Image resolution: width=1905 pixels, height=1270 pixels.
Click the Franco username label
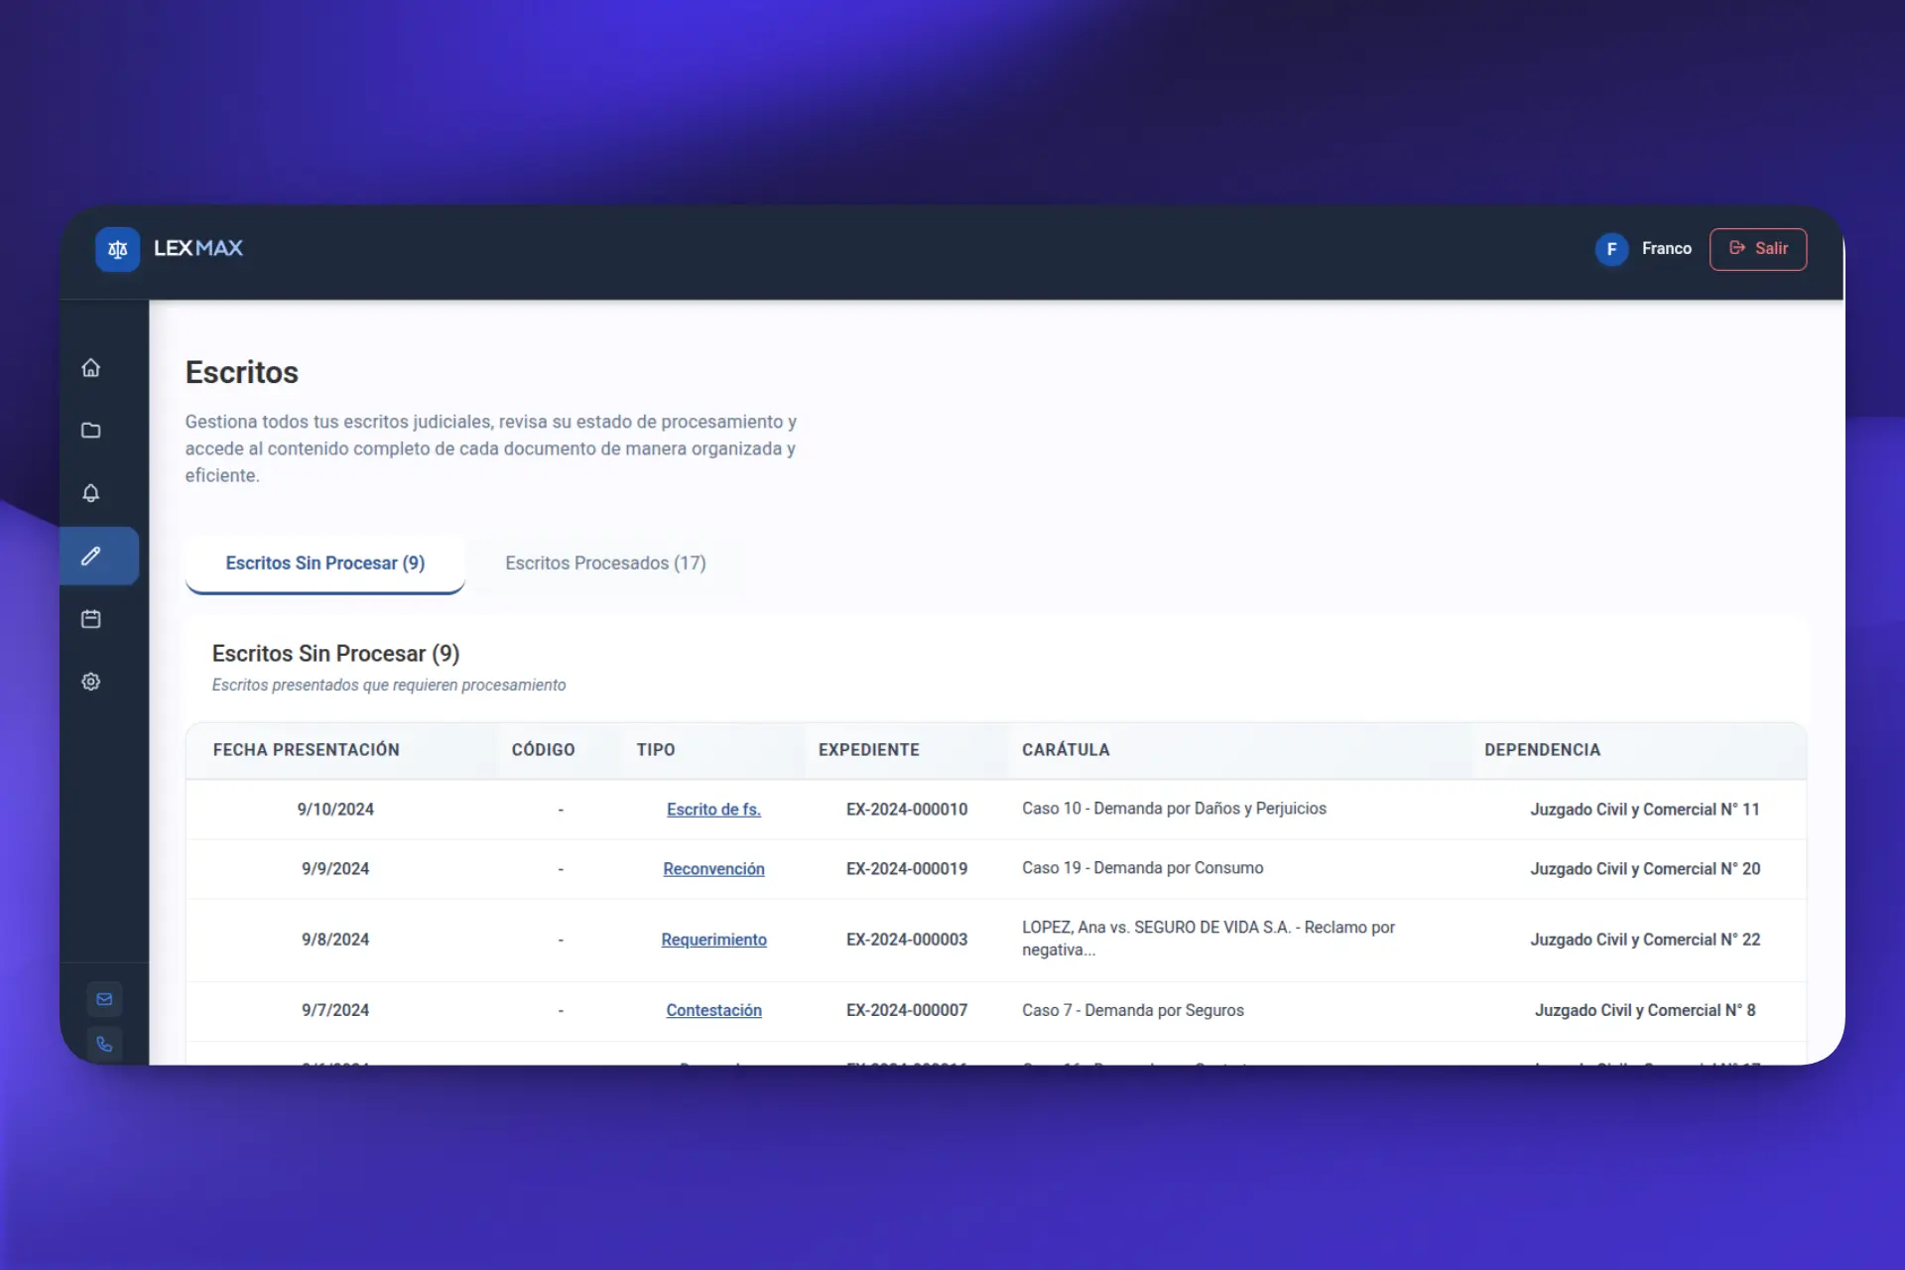[1666, 249]
